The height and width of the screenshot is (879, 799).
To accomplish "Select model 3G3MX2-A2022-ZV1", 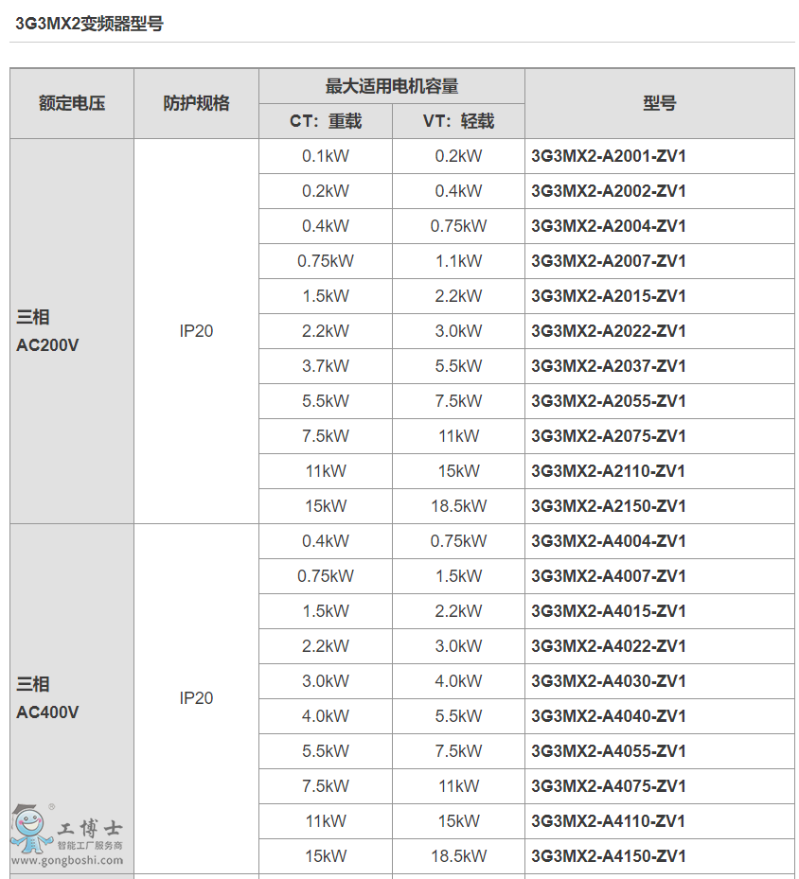I will pyautogui.click(x=609, y=331).
